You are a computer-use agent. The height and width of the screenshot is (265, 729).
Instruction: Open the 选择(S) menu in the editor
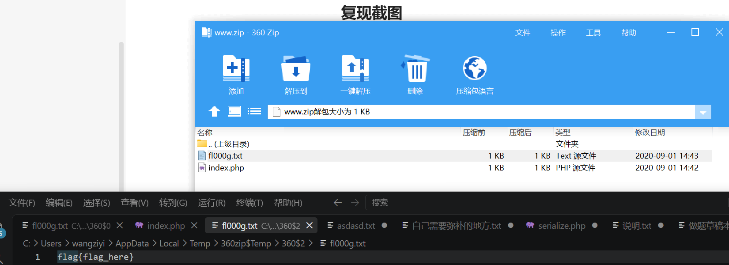[97, 203]
